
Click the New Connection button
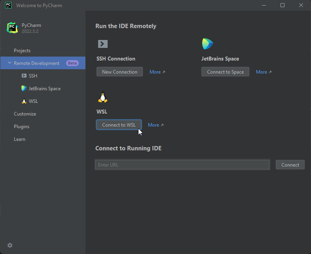(119, 72)
